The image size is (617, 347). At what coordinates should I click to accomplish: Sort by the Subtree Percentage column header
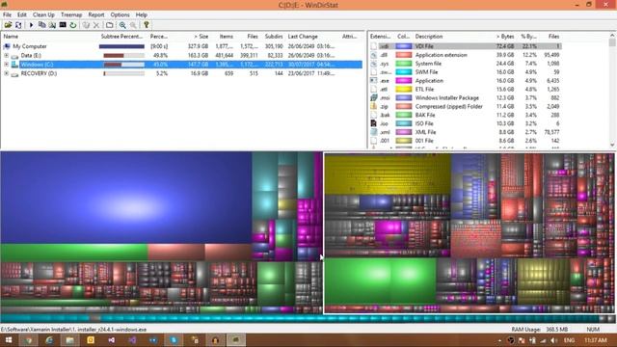122,37
